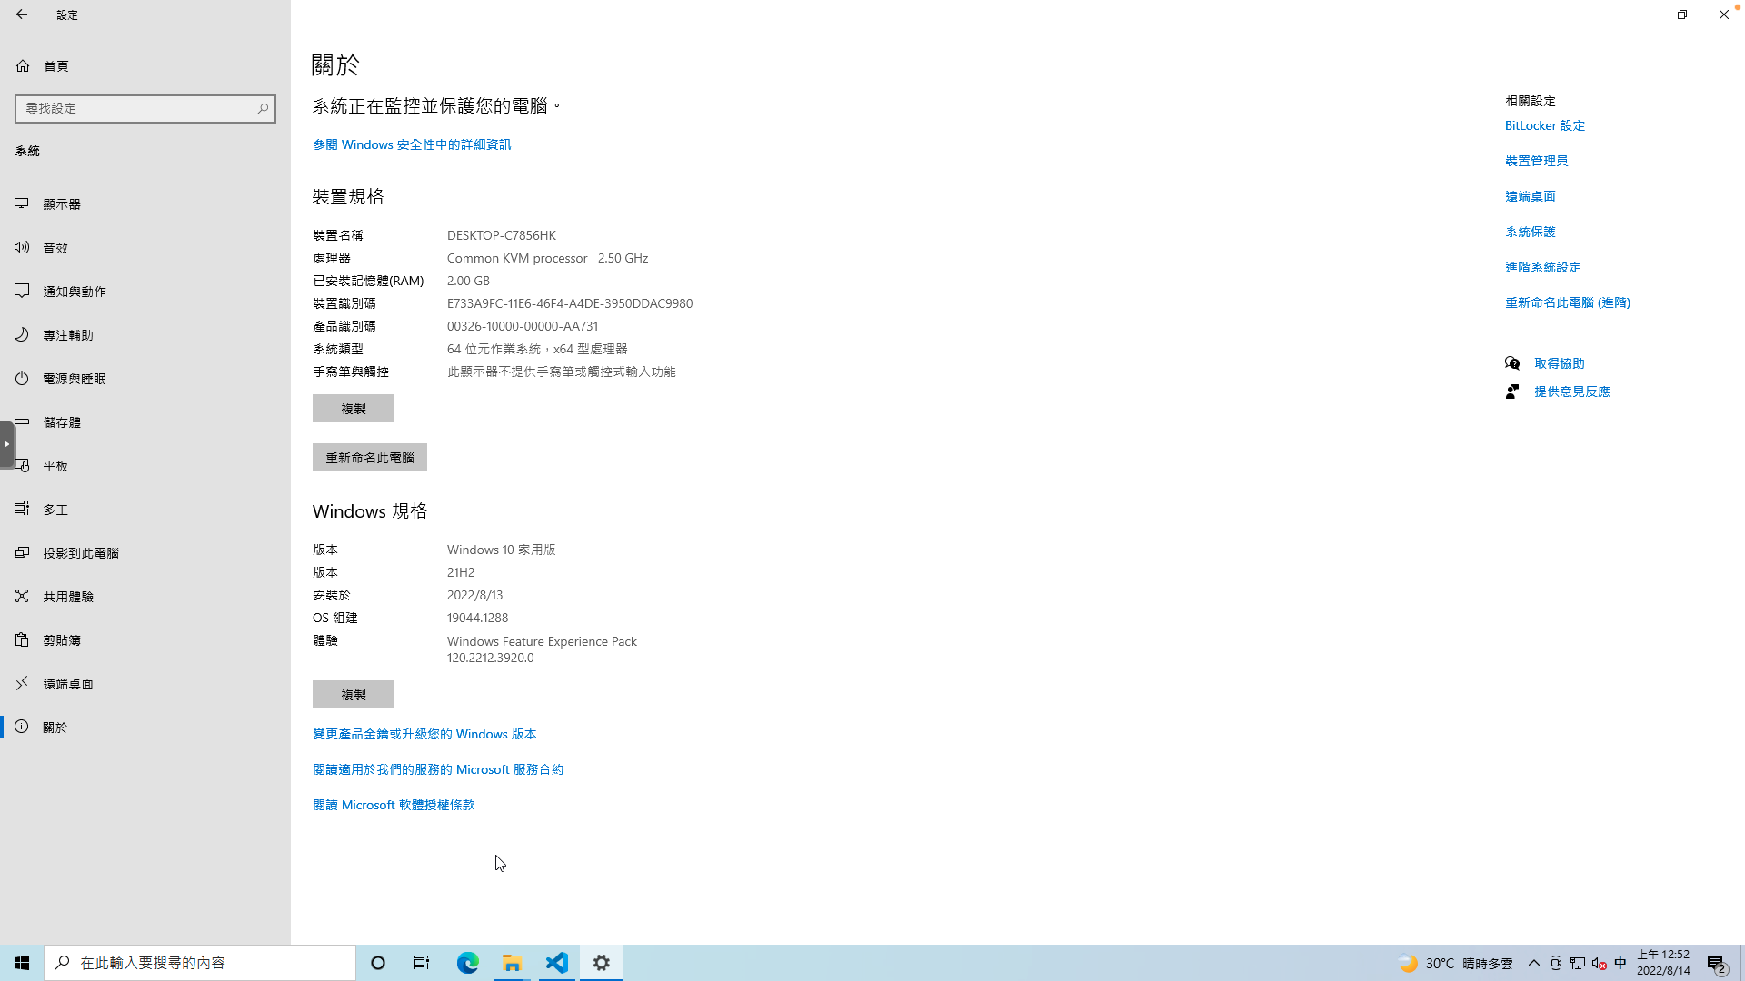
Task: Open 顯示器 display settings
Action: 145,204
